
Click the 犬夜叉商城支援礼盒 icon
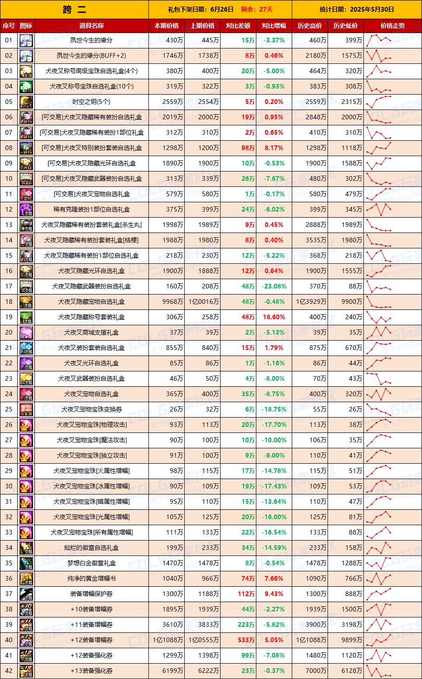26,333
